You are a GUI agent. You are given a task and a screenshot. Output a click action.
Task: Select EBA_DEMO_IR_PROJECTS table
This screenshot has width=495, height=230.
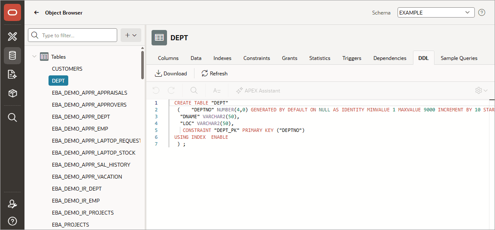83,213
